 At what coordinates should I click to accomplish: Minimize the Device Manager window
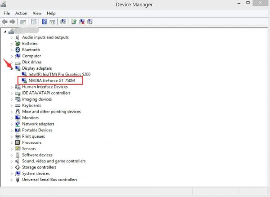pos(239,3)
